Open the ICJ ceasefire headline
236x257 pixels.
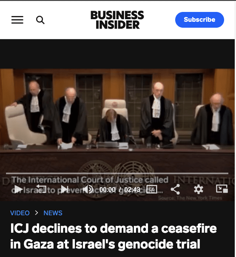(x=114, y=237)
